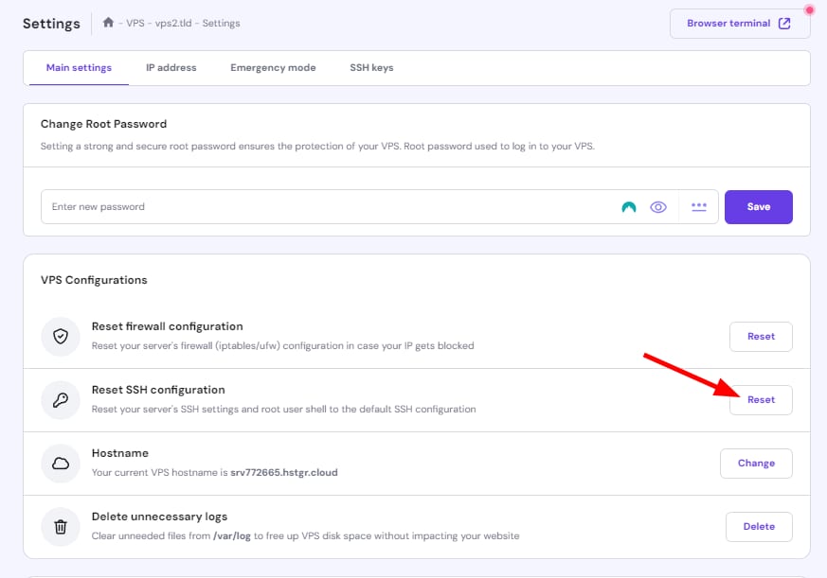This screenshot has height=578, width=827.
Task: Reset the firewall configuration
Action: 761,337
